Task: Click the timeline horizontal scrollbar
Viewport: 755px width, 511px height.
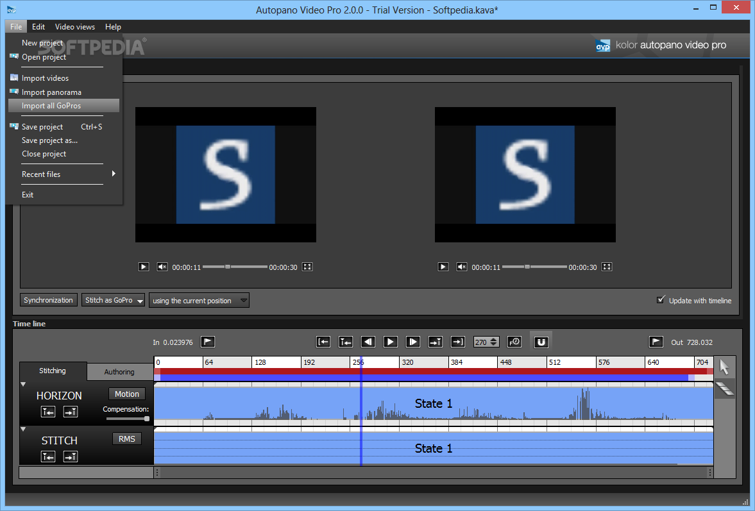Action: click(434, 473)
